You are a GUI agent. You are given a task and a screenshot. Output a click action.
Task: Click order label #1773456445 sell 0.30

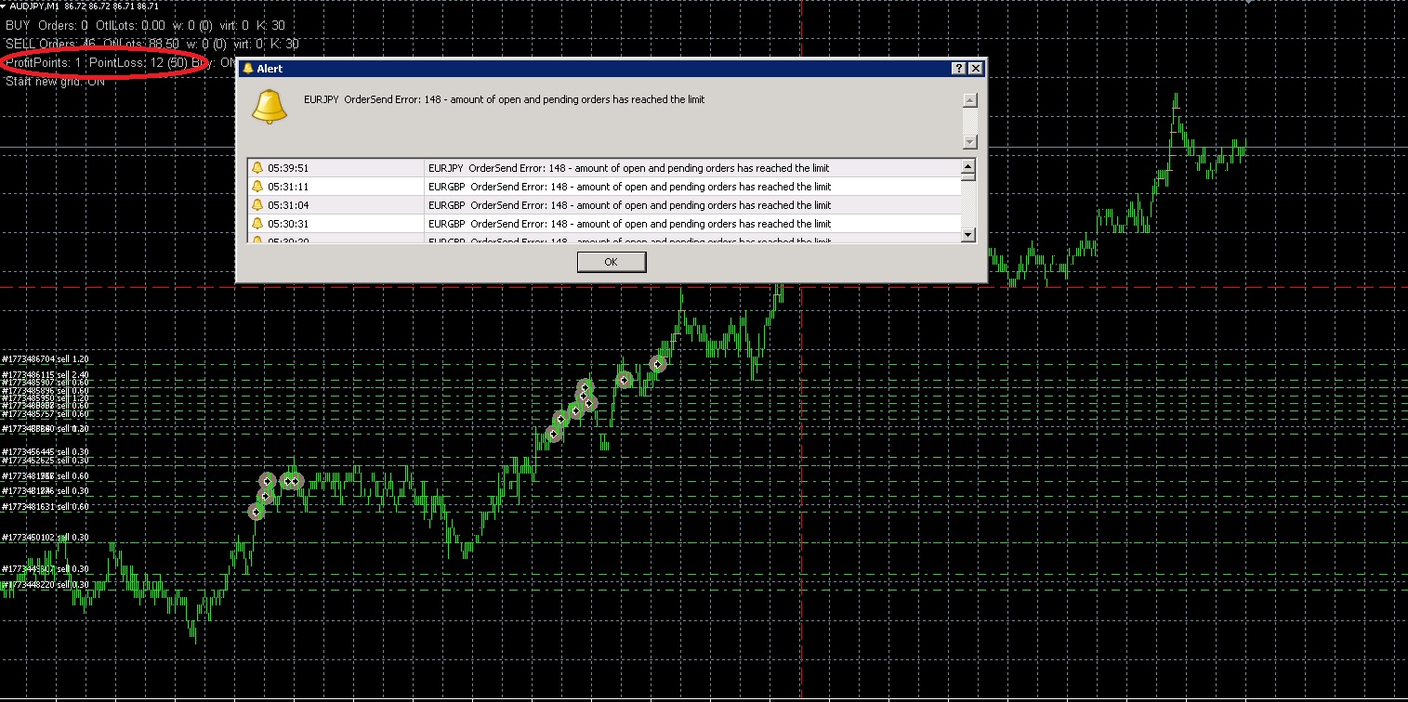coord(46,452)
